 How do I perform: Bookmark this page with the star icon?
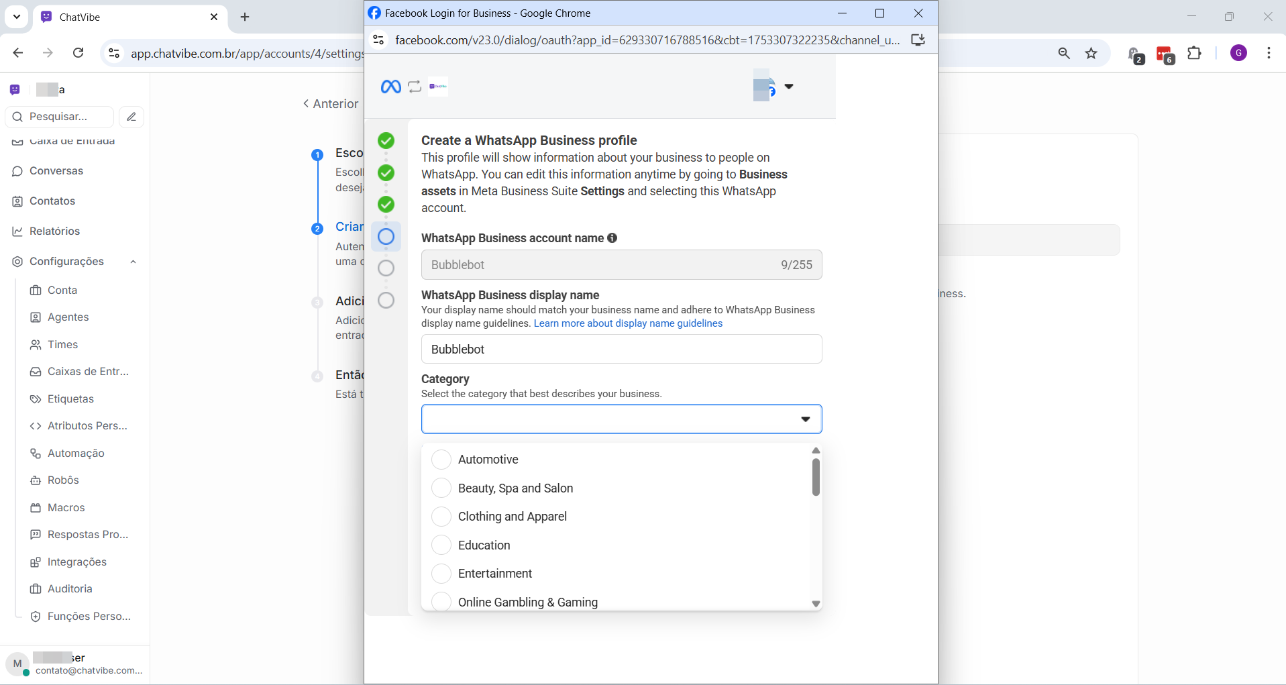(1091, 54)
